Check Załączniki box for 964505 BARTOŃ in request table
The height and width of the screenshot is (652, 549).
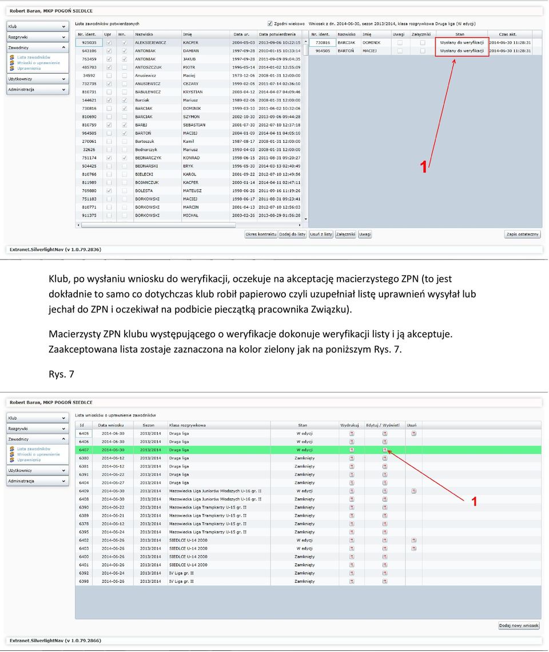[423, 51]
